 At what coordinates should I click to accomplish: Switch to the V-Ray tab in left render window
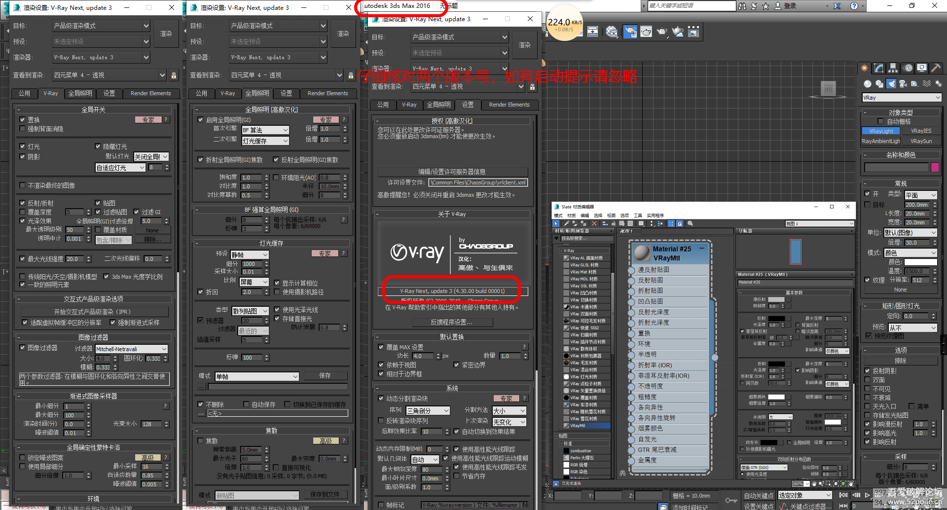50,93
